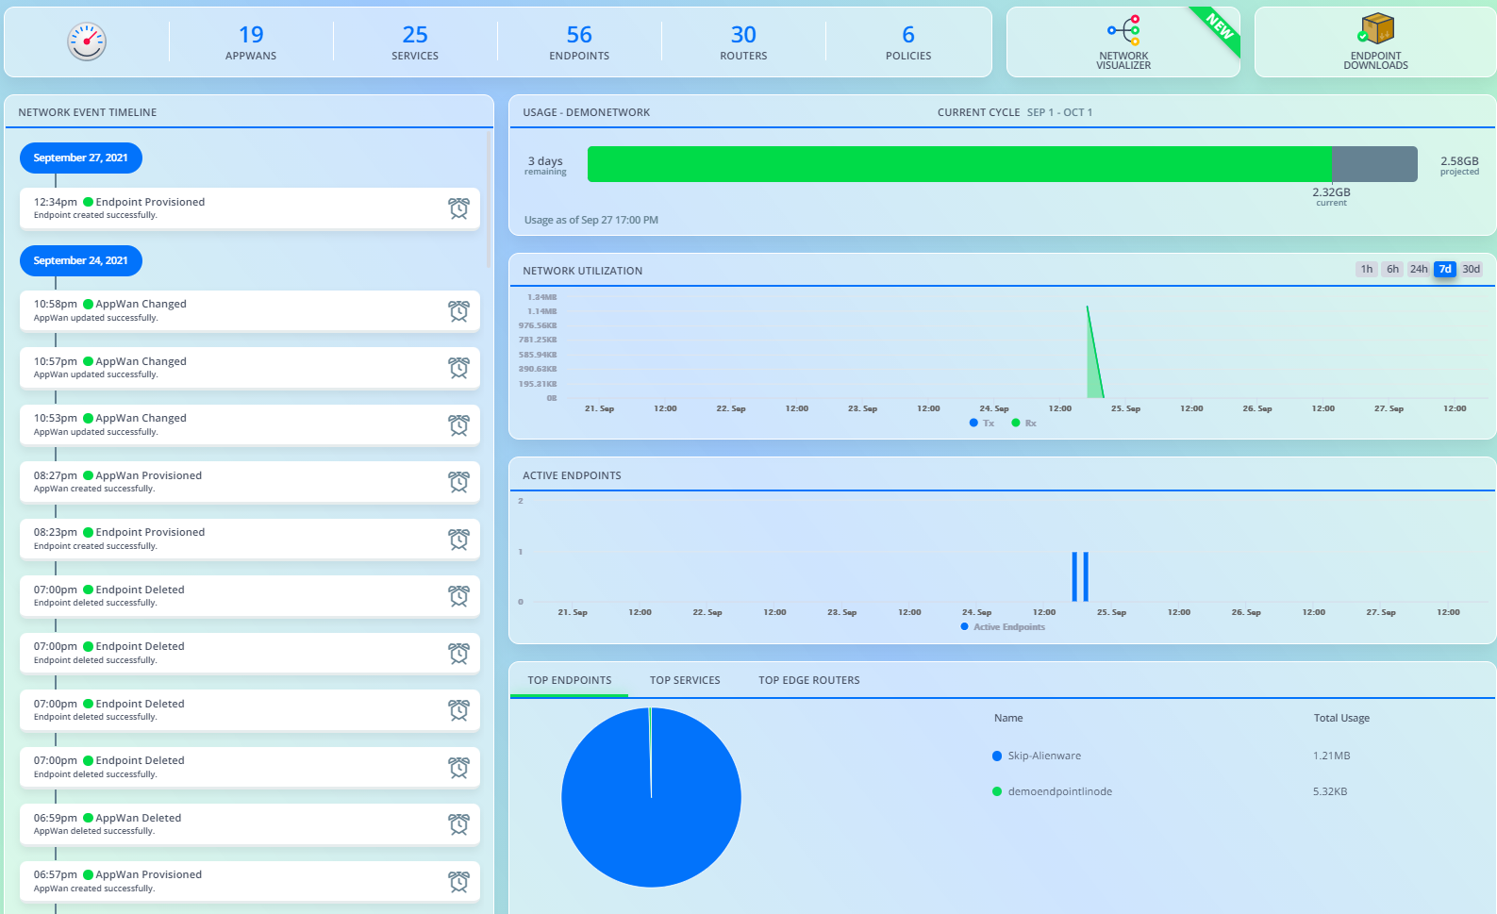Click blue Skip-Alienware legend dot
The image size is (1497, 914).
[997, 756]
